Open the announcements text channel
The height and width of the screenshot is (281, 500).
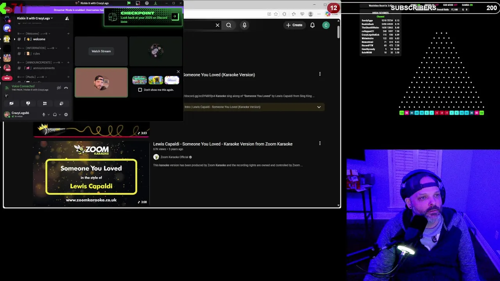click(x=43, y=68)
